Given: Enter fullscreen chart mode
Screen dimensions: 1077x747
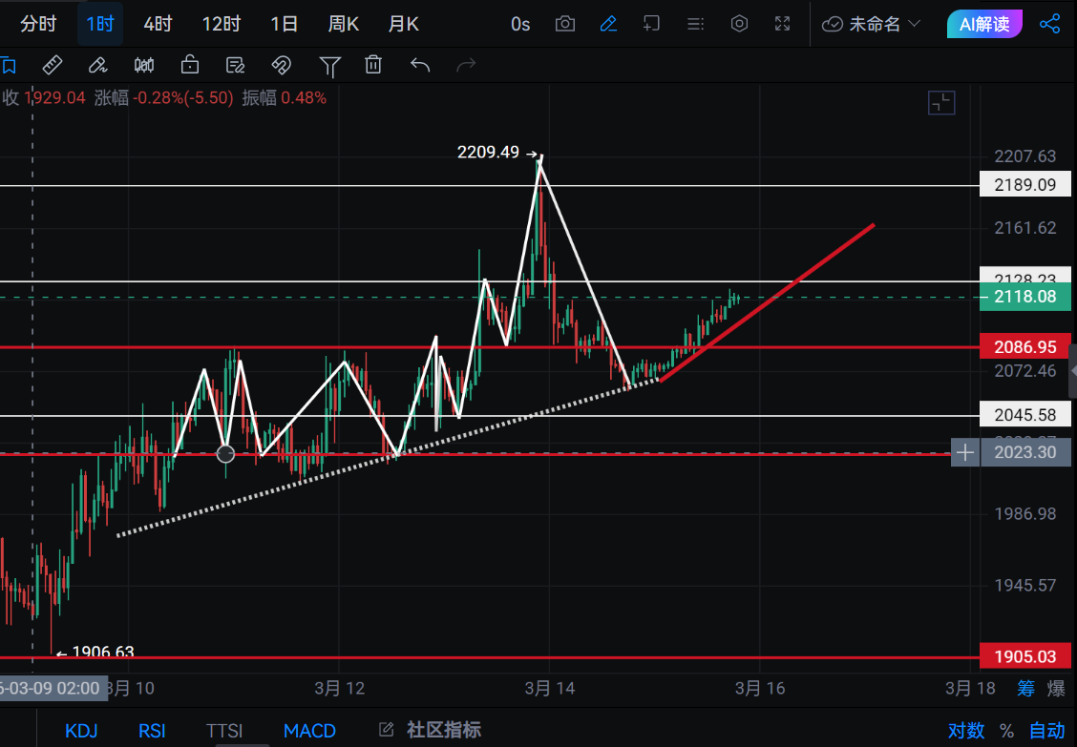Looking at the screenshot, I should click(x=782, y=24).
